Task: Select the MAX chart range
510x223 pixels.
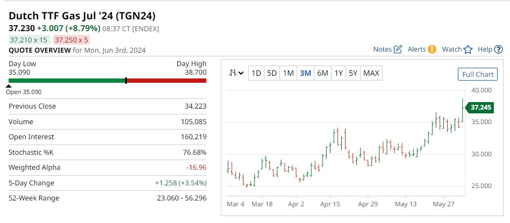Action: coord(371,73)
